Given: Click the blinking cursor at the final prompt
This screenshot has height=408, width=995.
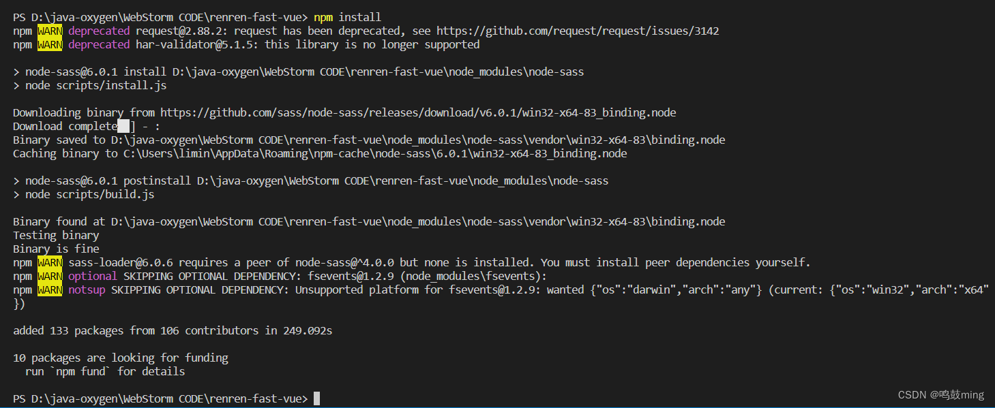Looking at the screenshot, I should point(316,398).
